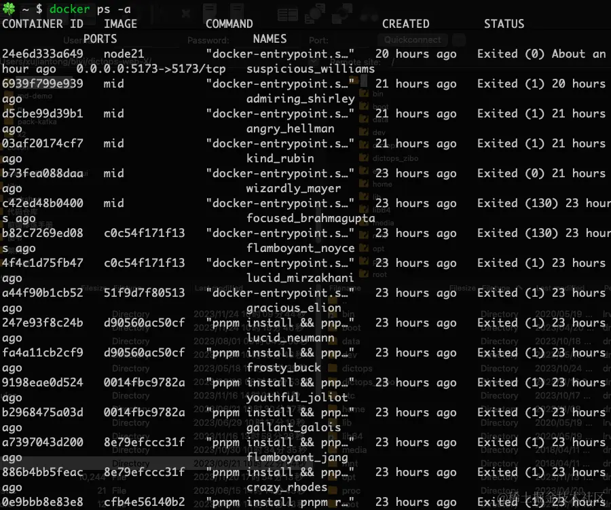Viewport: 611px width, 510px height.
Task: Click container name gracious_elion
Action: coord(293,308)
